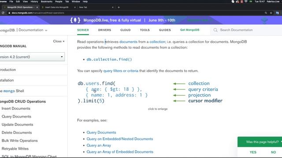Screen dimensions: 282x158
Task: Open Retryable Writes in sidebar
Action: [15, 149]
